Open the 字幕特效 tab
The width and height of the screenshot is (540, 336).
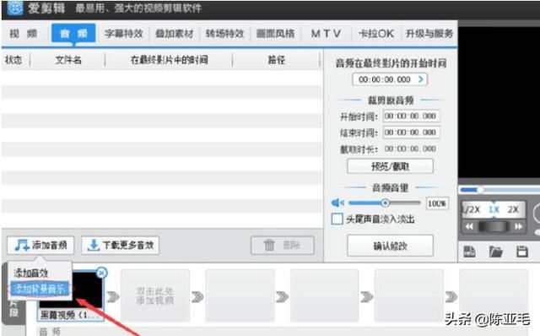tap(124, 34)
